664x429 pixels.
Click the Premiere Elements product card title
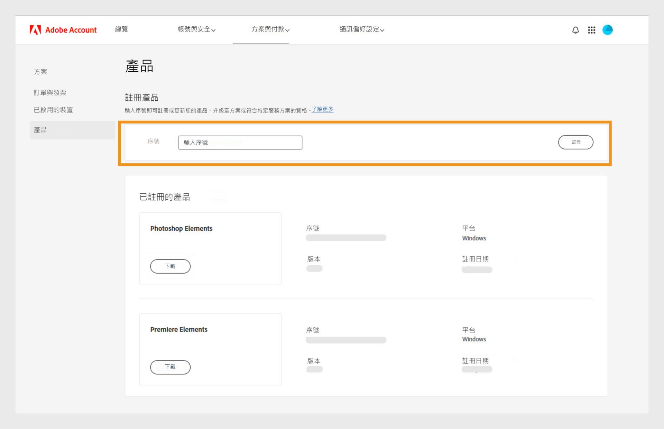point(179,329)
